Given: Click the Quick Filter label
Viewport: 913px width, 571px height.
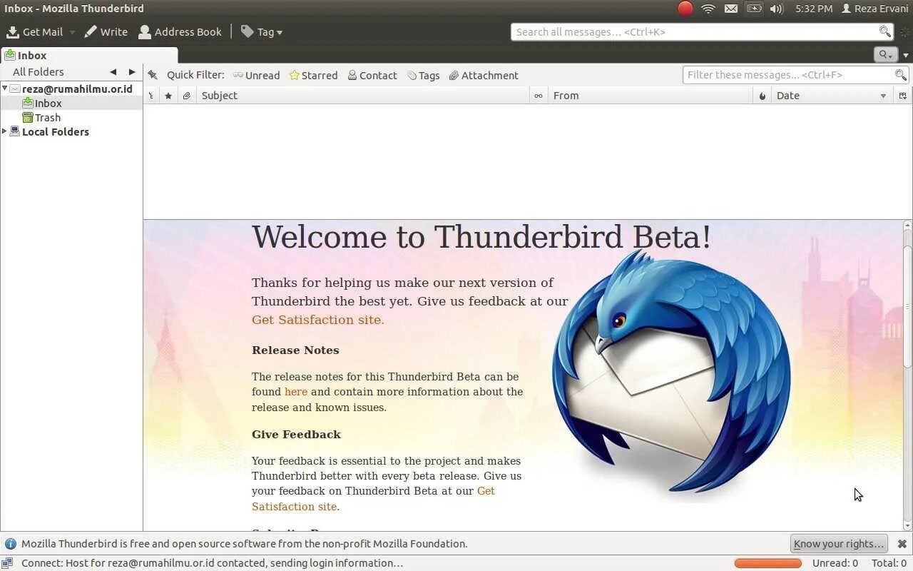Looking at the screenshot, I should click(195, 75).
